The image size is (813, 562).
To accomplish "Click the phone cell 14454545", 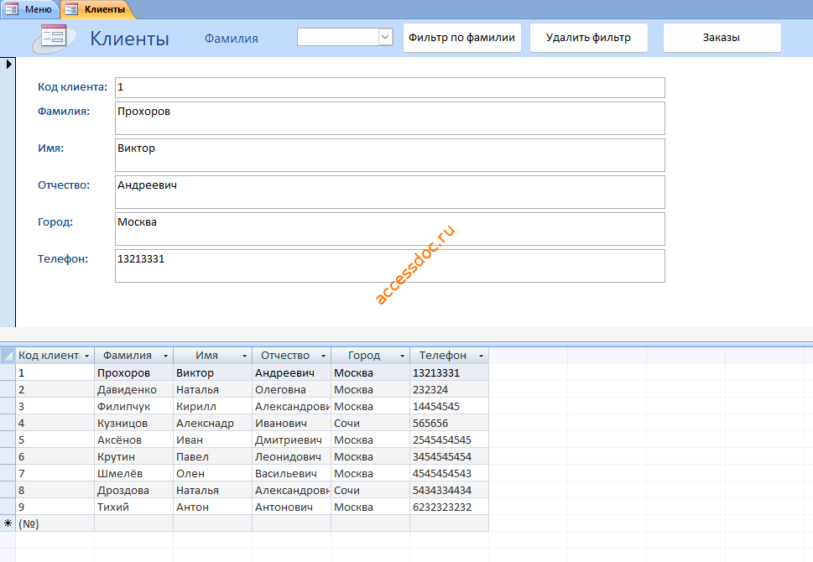I will click(449, 406).
